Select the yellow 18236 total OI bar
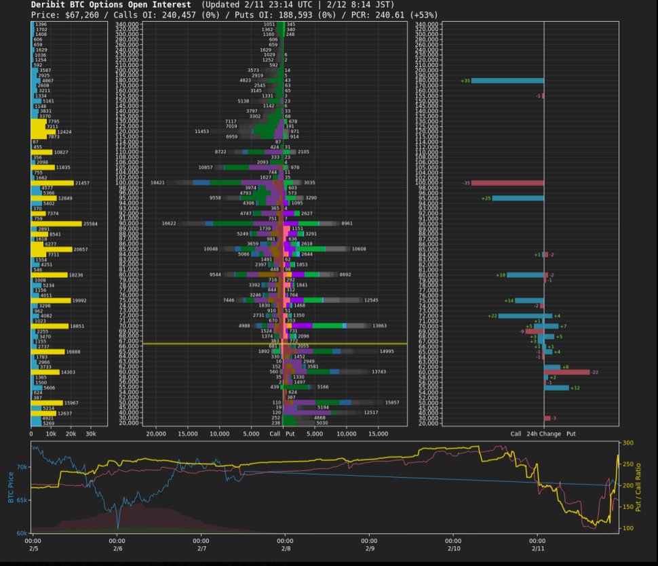The height and width of the screenshot is (566, 658). point(49,275)
